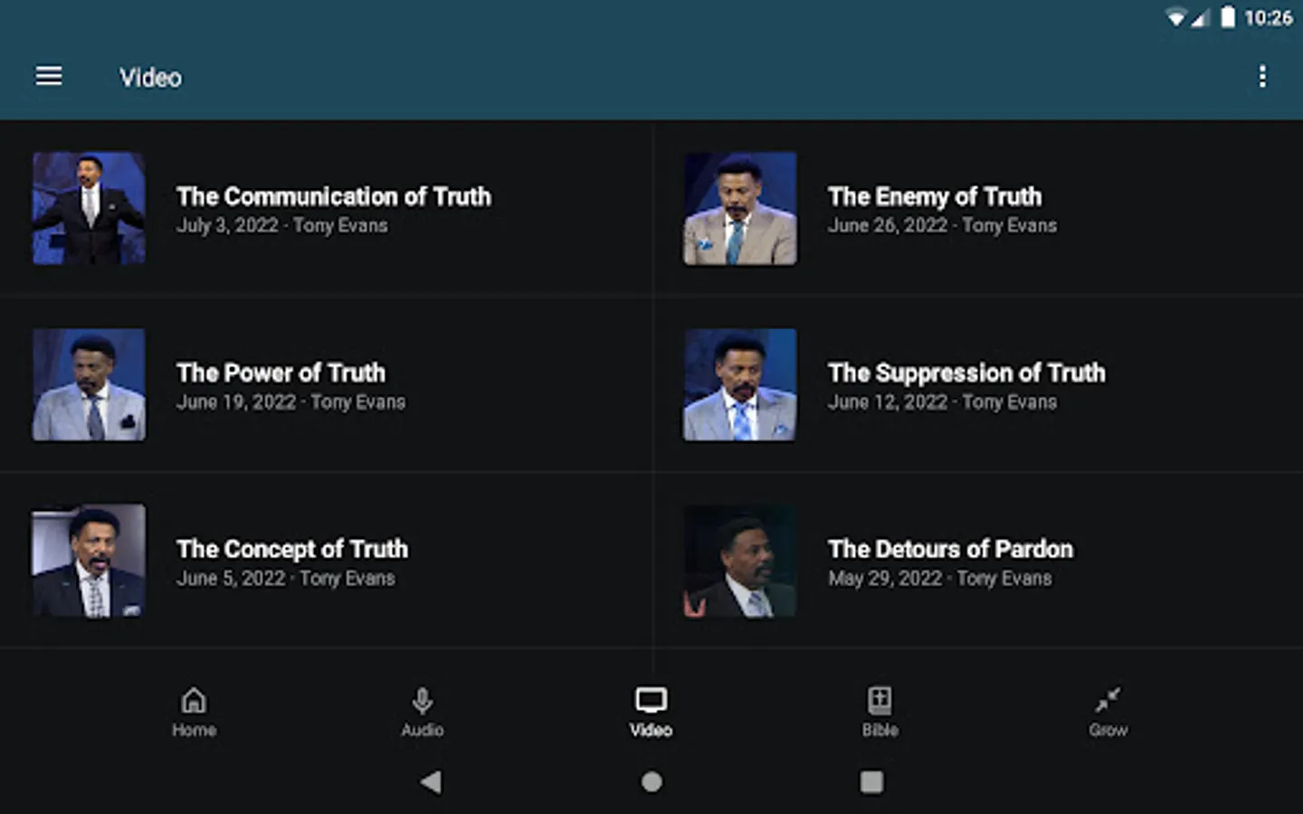1303x814 pixels.
Task: Open the hamburger navigation menu
Action: click(49, 76)
